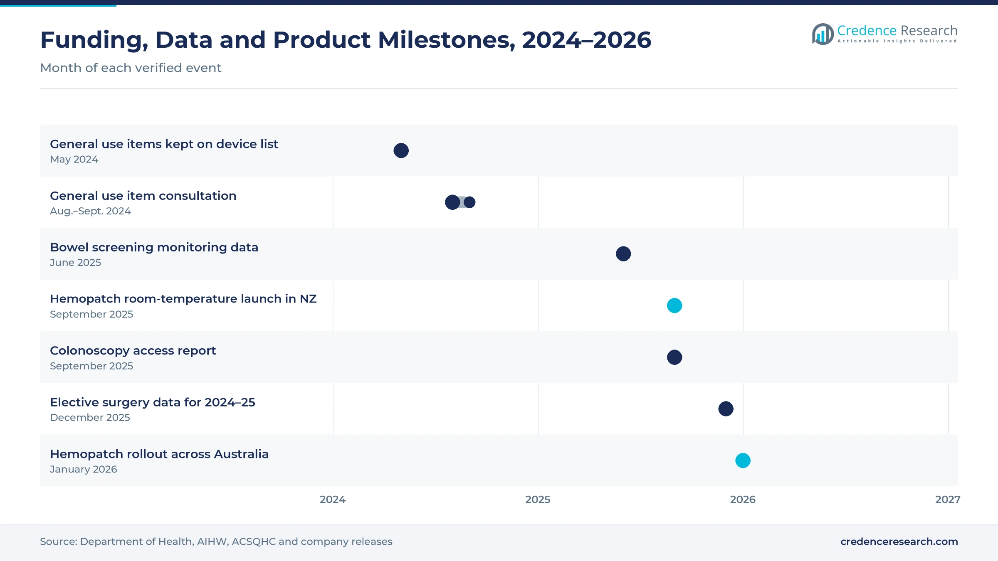Click 'Actionable Insights Delivered' tagline

[x=897, y=41]
